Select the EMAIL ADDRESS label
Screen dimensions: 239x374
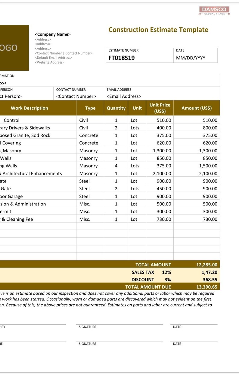point(119,90)
